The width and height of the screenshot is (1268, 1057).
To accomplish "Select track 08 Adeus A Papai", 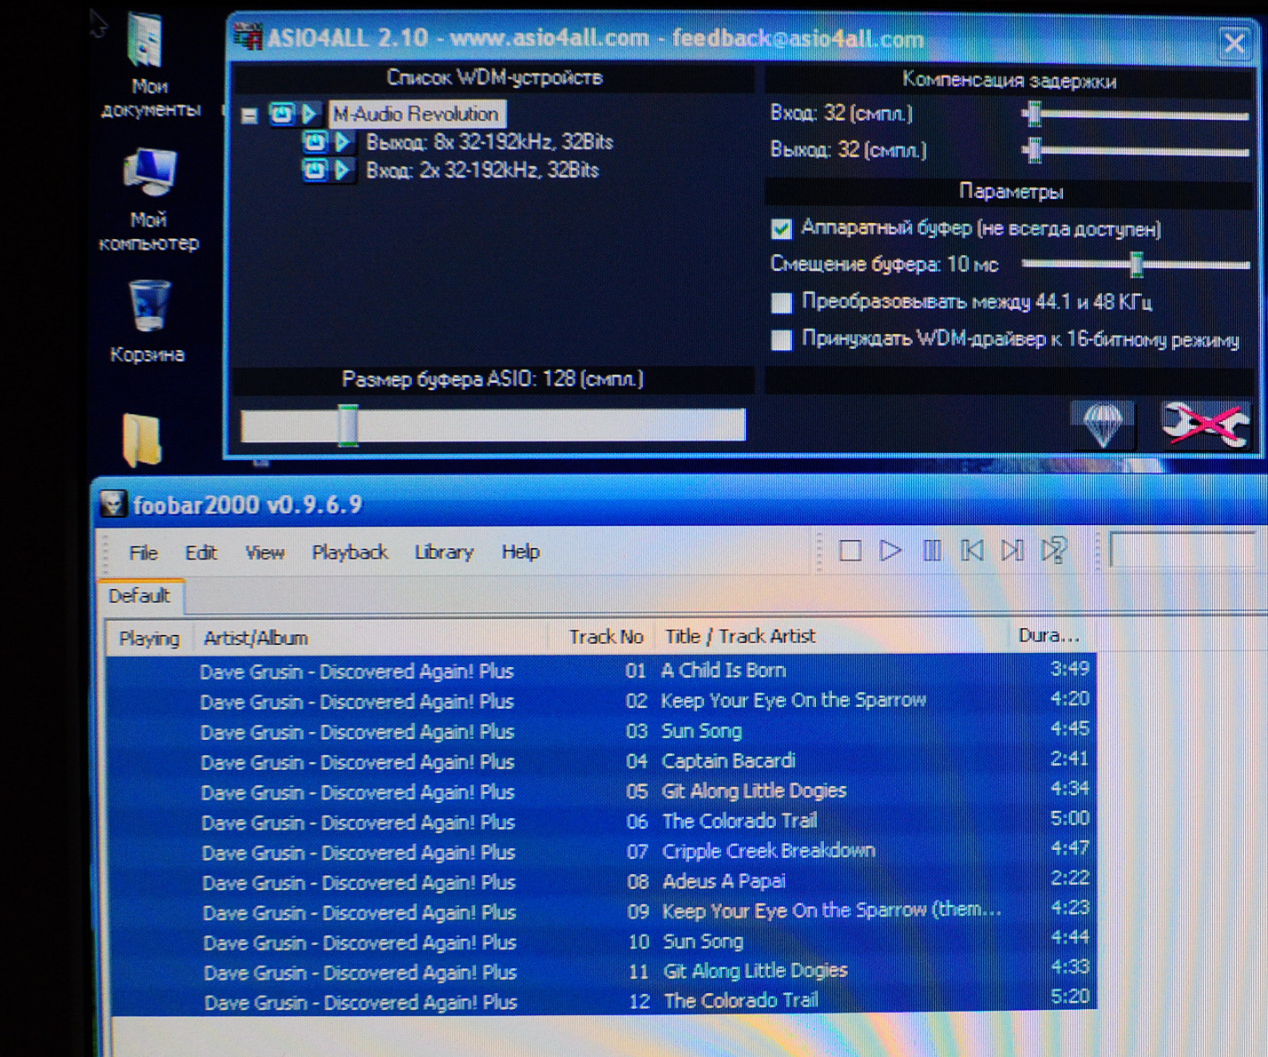I will 601,882.
